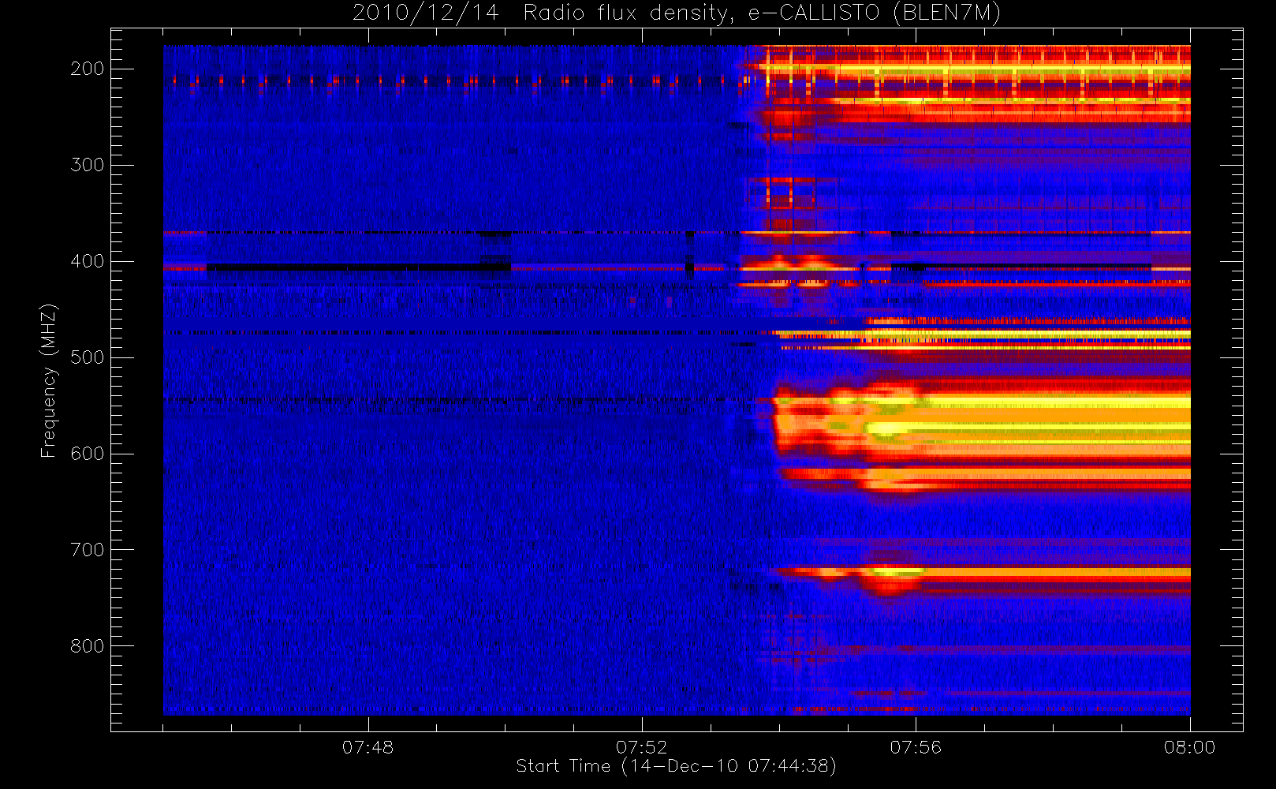Click the 07:52 time tick label

(641, 746)
